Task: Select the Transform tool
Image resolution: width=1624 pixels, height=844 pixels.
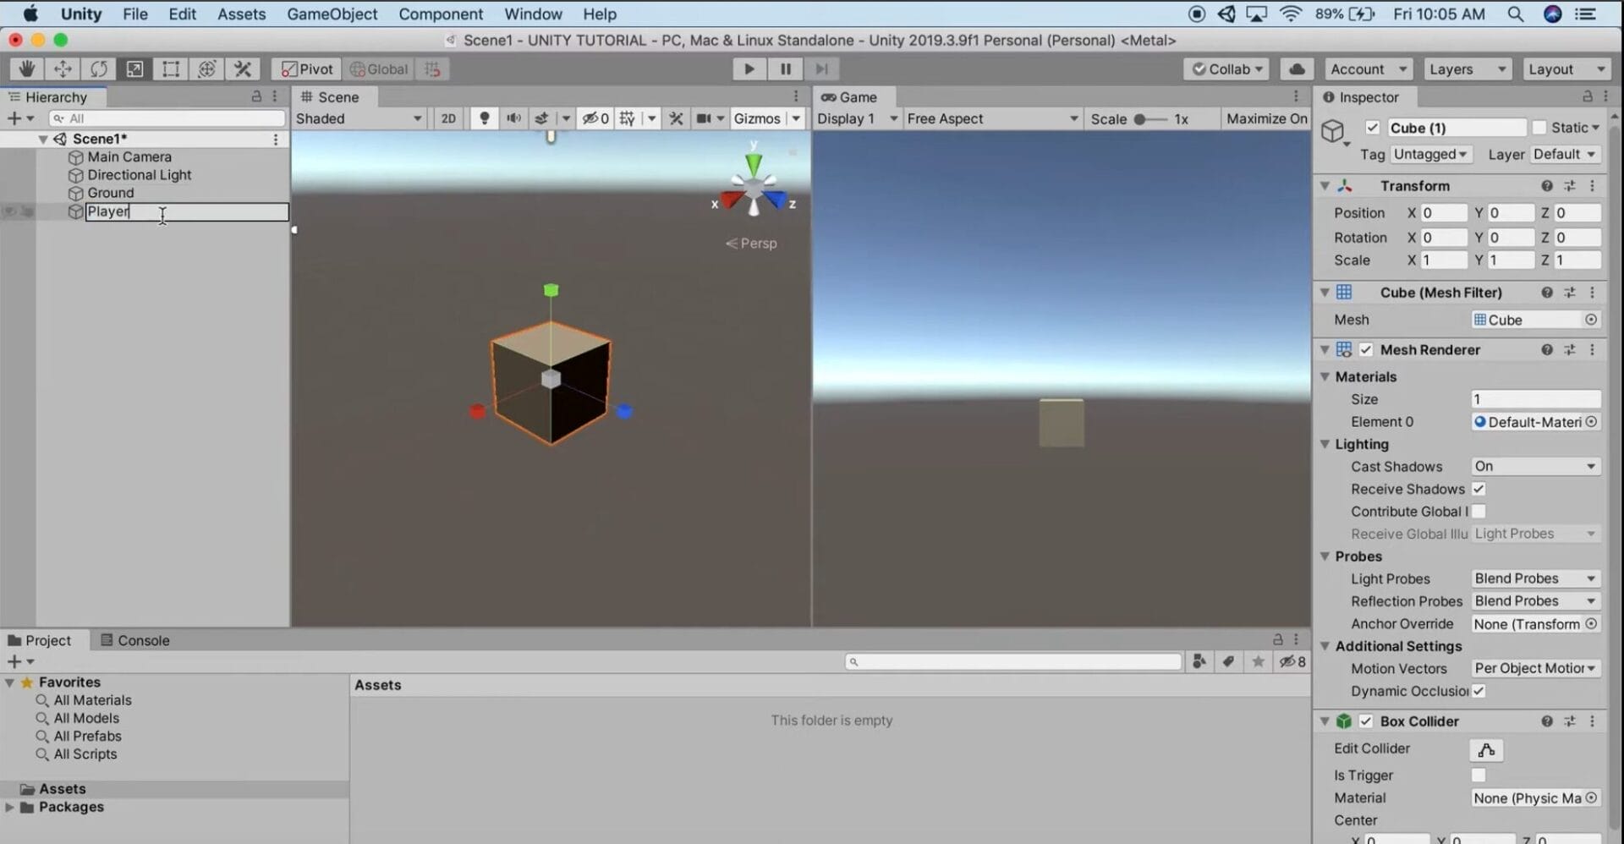Action: (206, 69)
